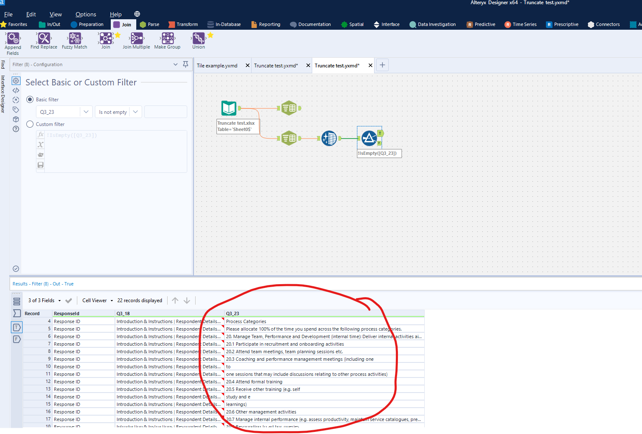Image resolution: width=642 pixels, height=434 pixels.
Task: Click the save expression icon
Action: pos(40,165)
